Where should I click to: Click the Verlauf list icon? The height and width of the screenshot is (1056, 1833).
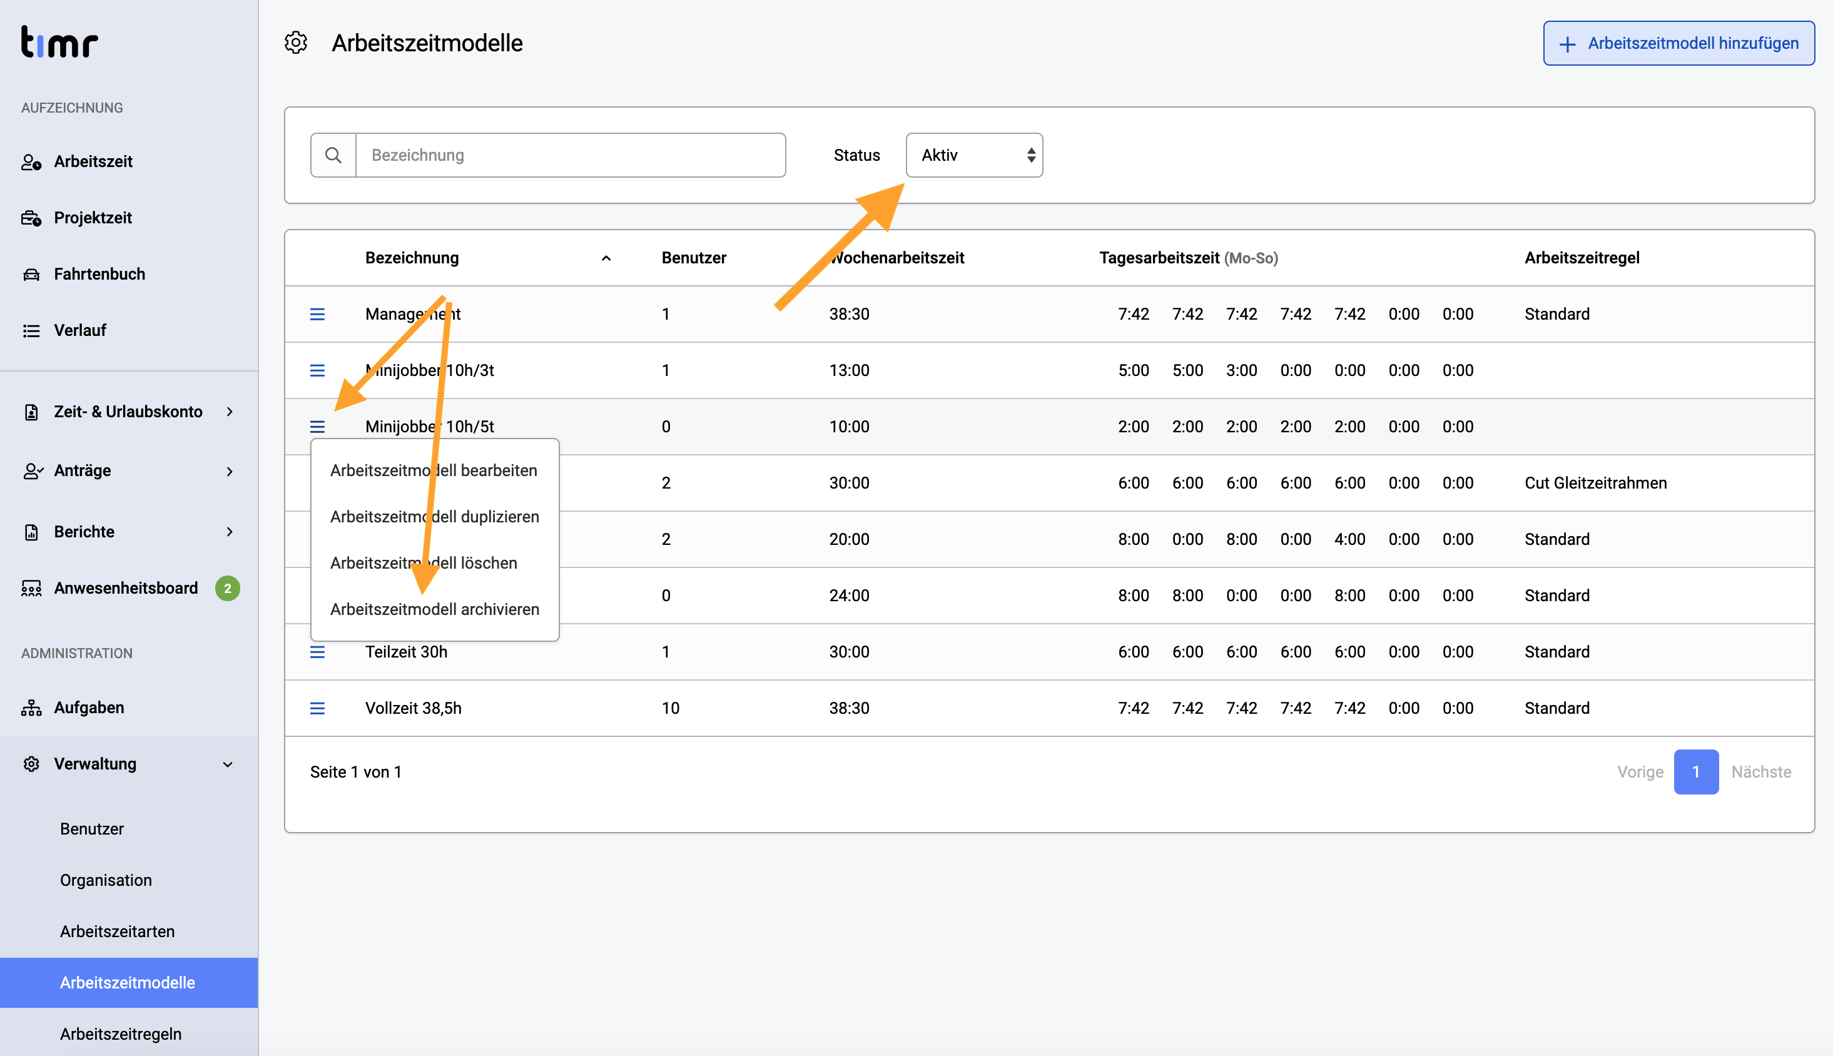coord(31,331)
